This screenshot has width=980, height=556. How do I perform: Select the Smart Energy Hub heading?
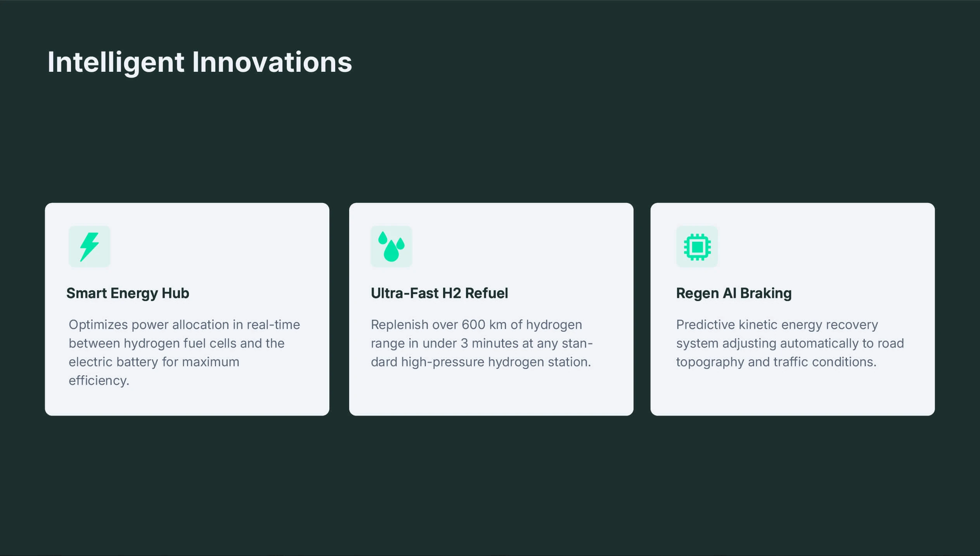(x=128, y=293)
